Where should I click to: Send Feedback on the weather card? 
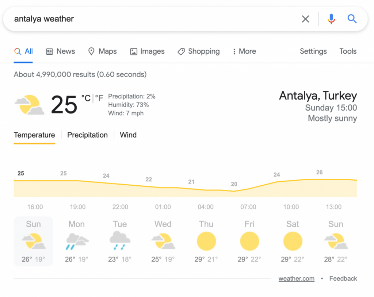tap(343, 278)
